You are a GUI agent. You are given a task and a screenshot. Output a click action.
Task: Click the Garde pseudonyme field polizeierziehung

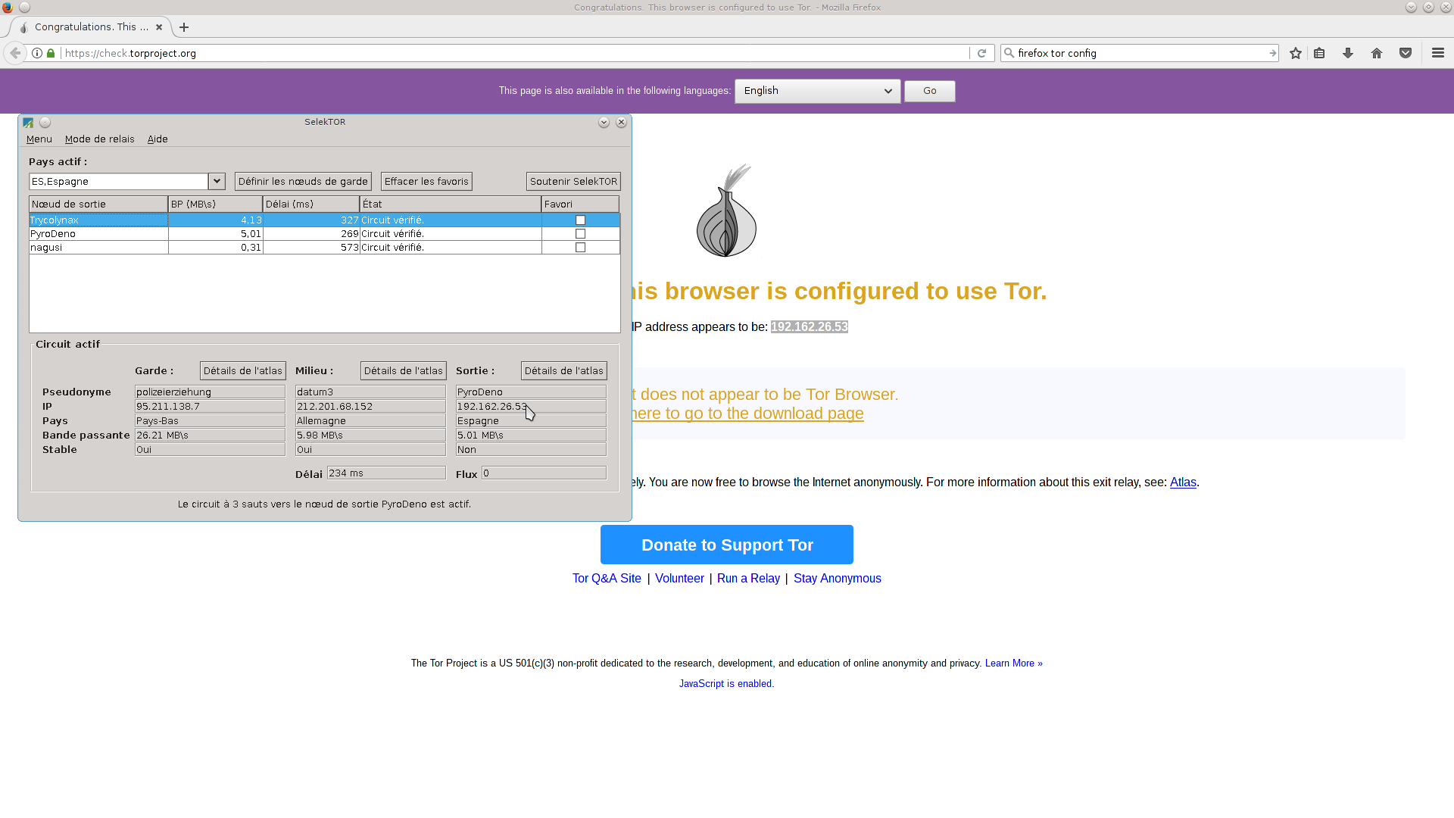210,392
